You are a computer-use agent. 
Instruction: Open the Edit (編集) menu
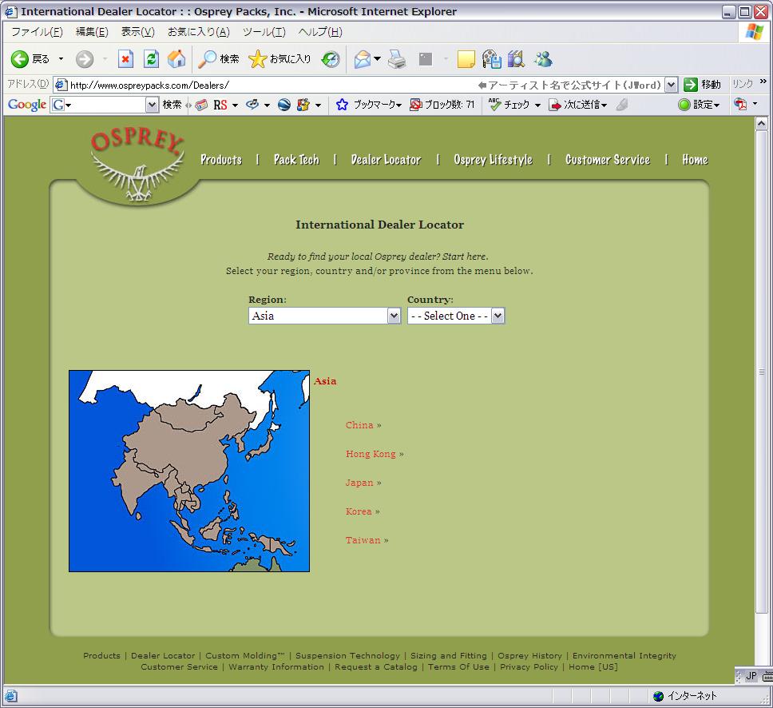pos(92,32)
